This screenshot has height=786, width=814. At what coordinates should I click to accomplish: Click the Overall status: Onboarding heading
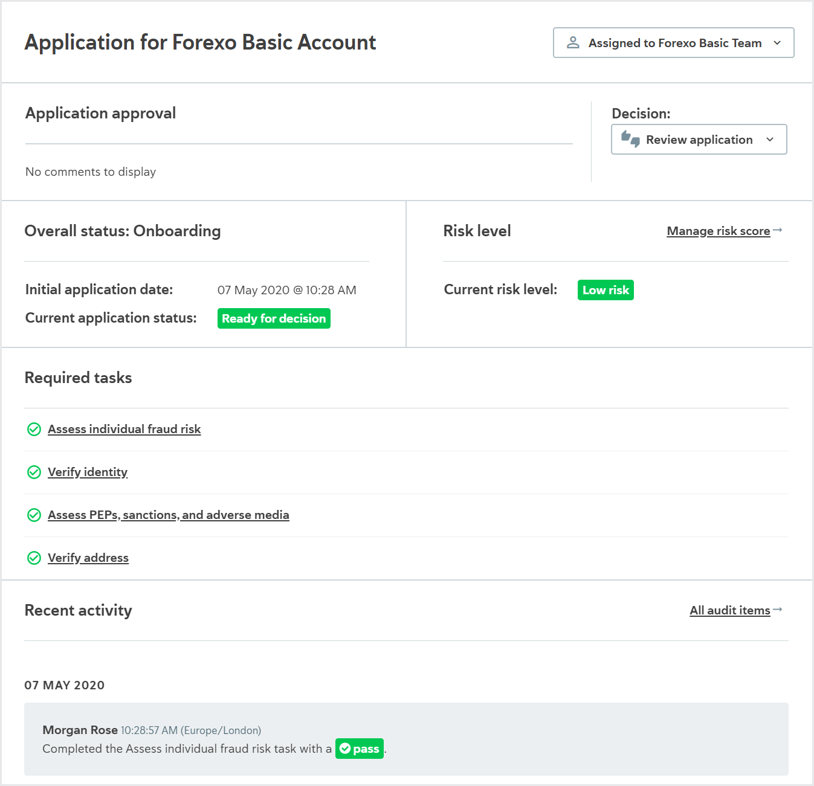point(123,231)
